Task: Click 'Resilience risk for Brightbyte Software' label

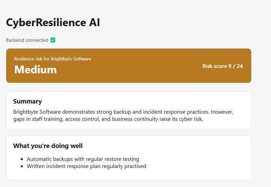Action: point(52,59)
